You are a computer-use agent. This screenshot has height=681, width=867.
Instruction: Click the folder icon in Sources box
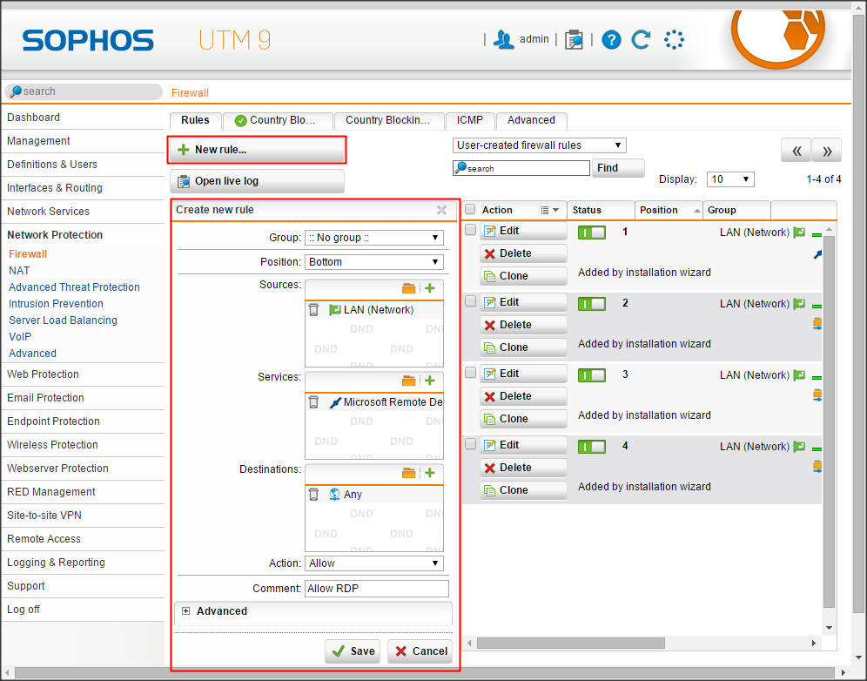tap(409, 288)
